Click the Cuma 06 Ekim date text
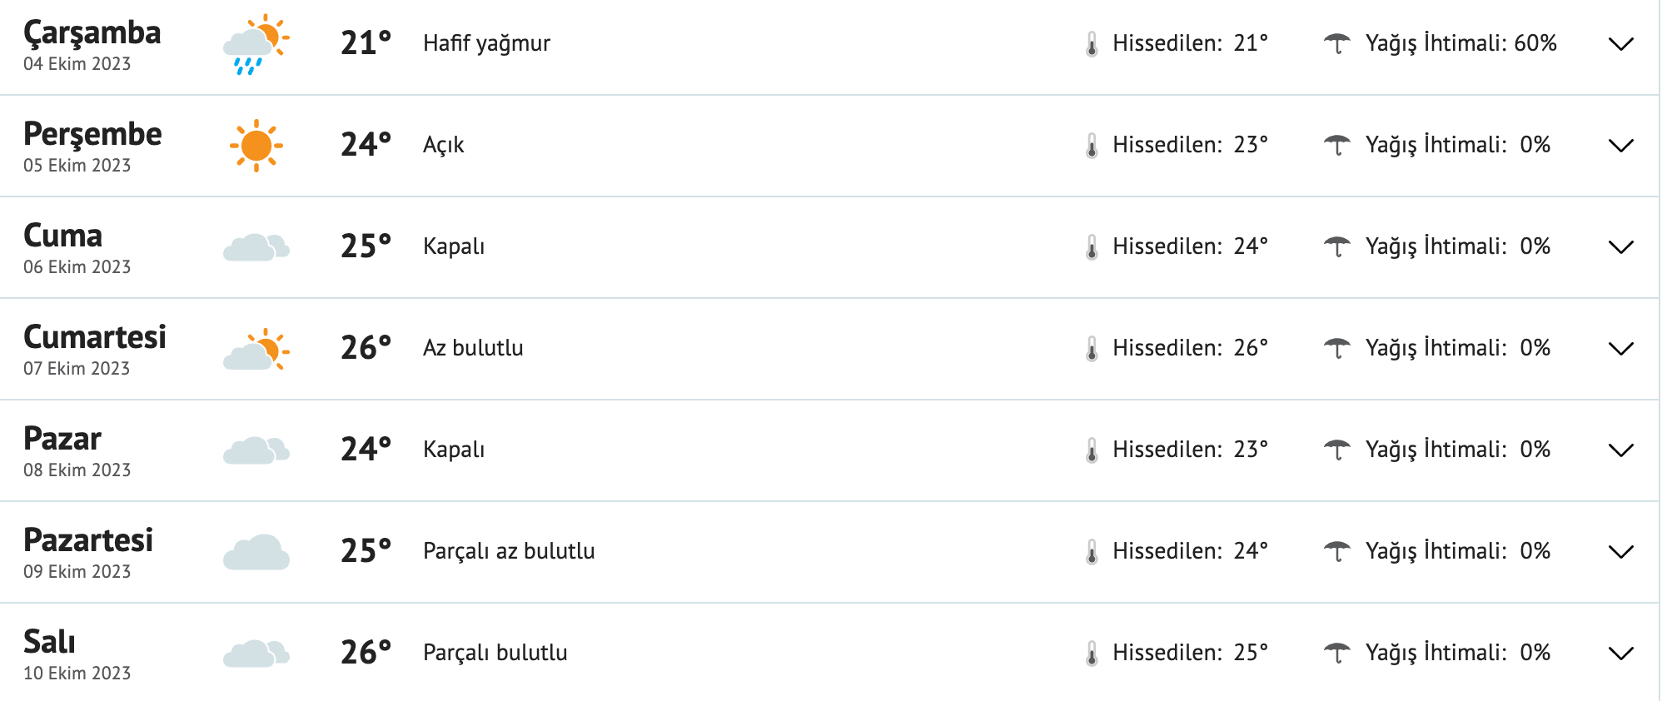This screenshot has height=701, width=1662. [x=77, y=266]
